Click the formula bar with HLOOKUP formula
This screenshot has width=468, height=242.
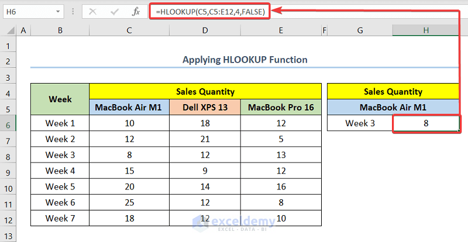click(x=210, y=12)
